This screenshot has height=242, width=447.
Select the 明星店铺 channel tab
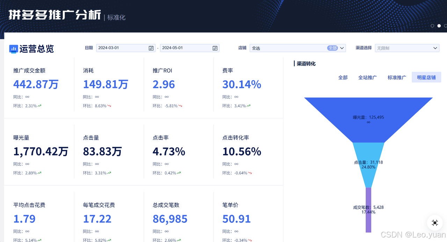tap(426, 77)
